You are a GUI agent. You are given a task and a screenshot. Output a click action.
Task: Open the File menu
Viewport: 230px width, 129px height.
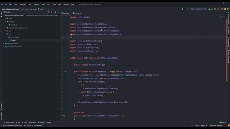pyautogui.click(x=6, y=5)
